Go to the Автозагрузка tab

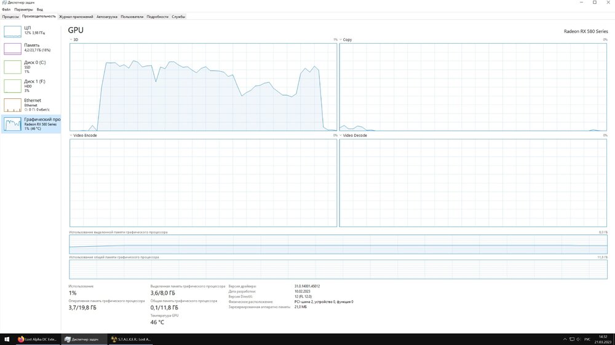coord(107,17)
